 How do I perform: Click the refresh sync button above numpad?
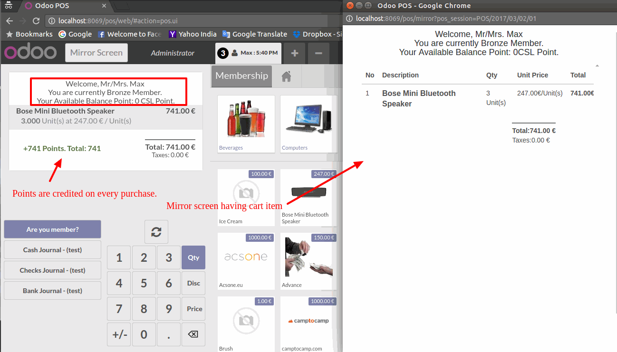click(156, 232)
